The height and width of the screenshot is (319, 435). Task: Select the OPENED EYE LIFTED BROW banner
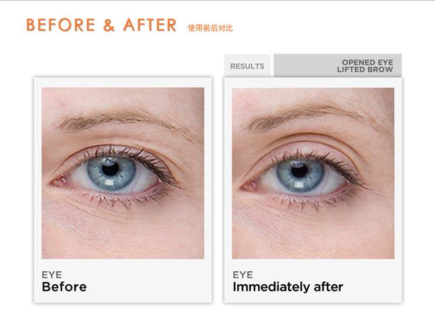[338, 66]
